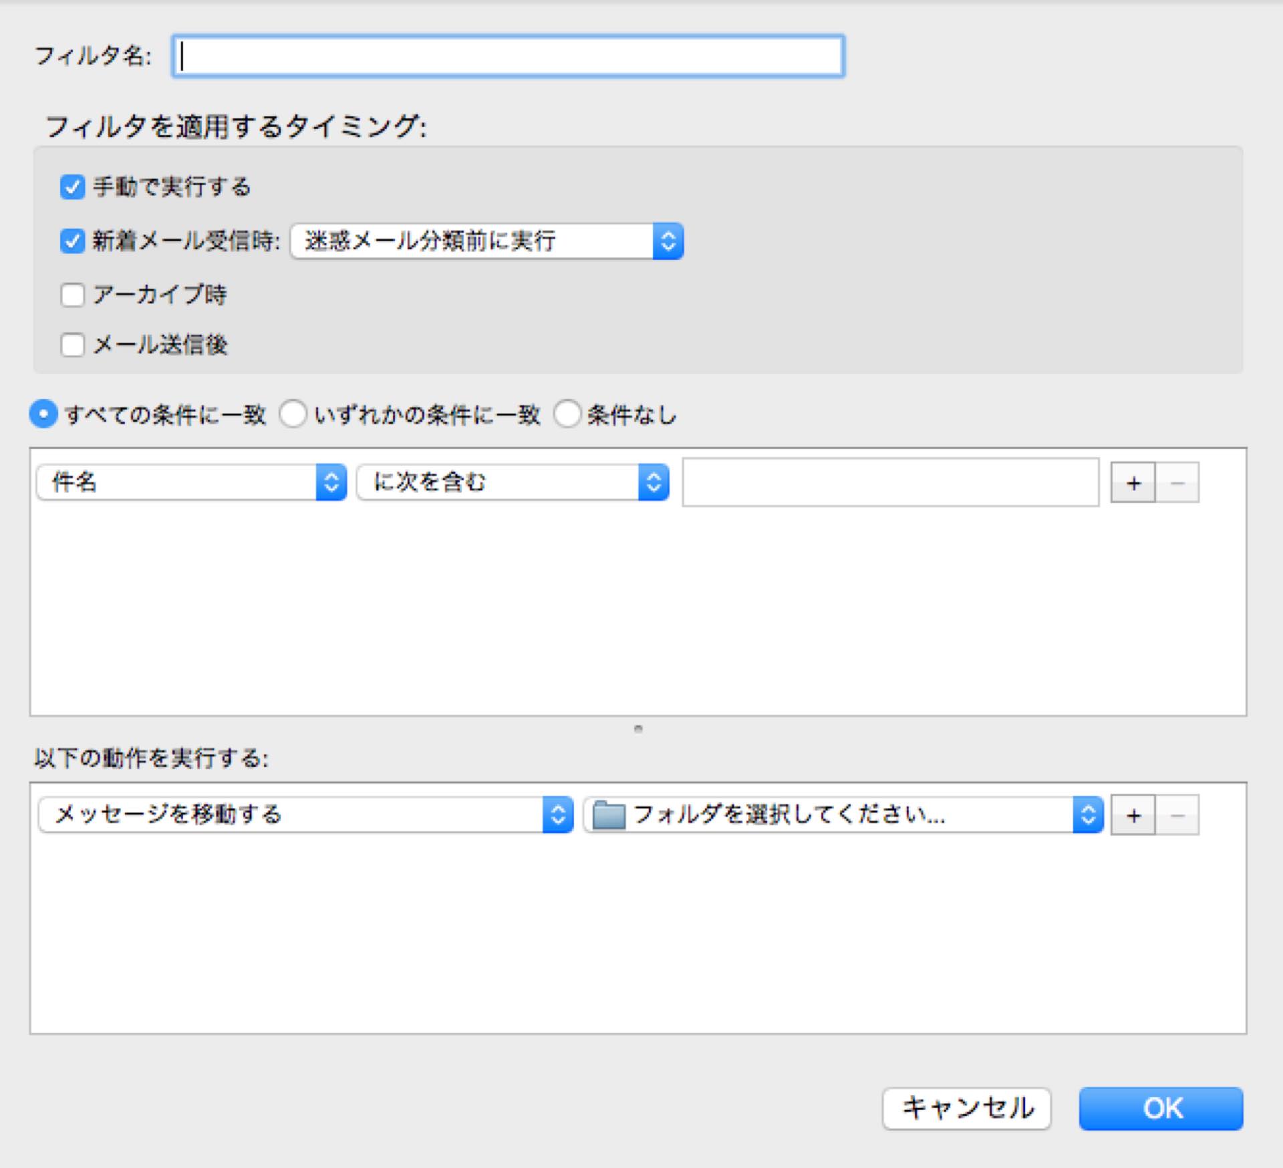Enable the アーカイブ時 checkbox

click(x=72, y=295)
